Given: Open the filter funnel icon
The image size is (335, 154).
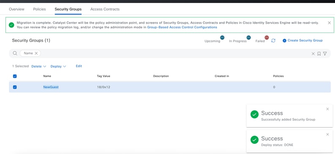Looking at the screenshot, I should click(325, 54).
